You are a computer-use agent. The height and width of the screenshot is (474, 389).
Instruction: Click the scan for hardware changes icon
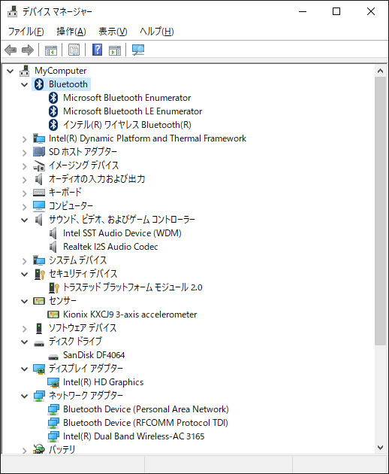138,50
